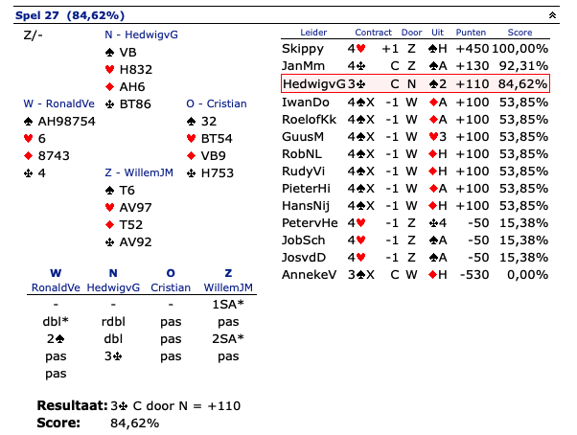
Task: Open player link N - HedwigvG
Action: click(141, 34)
